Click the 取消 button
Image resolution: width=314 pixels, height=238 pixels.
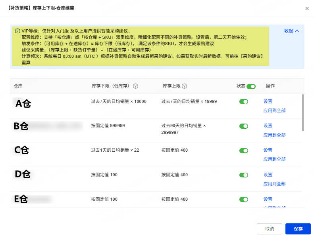pos(270,229)
